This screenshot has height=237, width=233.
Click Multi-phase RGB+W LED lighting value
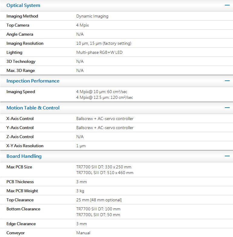tap(99, 52)
